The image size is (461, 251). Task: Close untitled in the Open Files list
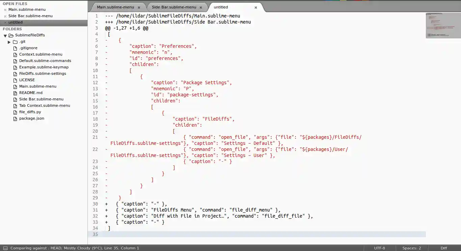point(5,23)
